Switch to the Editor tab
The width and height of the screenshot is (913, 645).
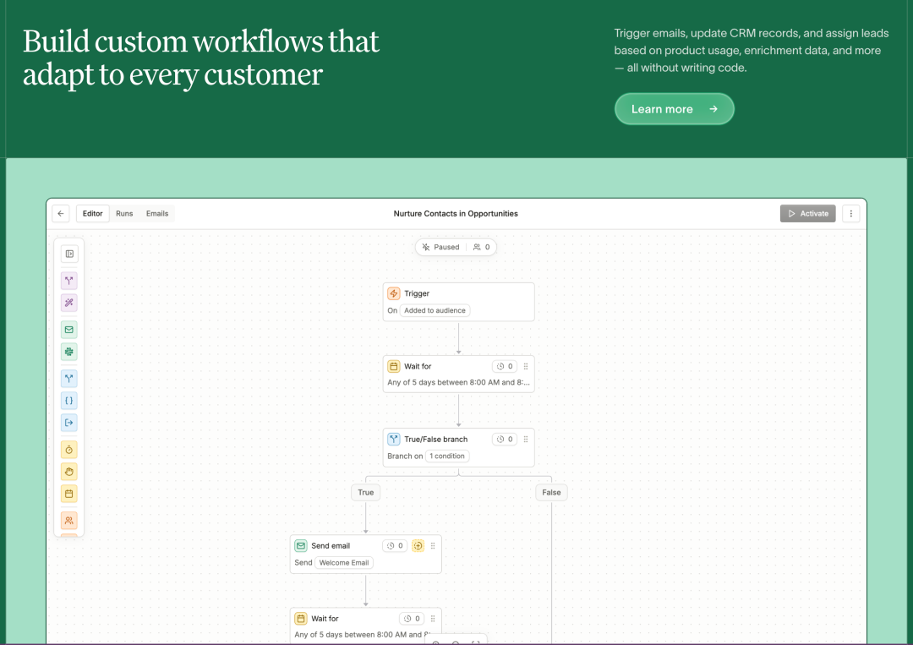(93, 214)
